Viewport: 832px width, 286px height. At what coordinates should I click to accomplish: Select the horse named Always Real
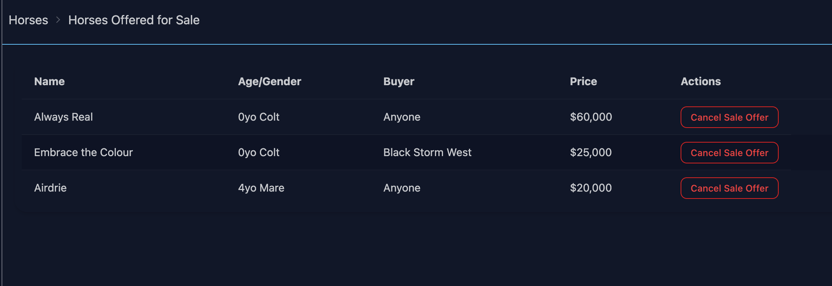pyautogui.click(x=63, y=117)
